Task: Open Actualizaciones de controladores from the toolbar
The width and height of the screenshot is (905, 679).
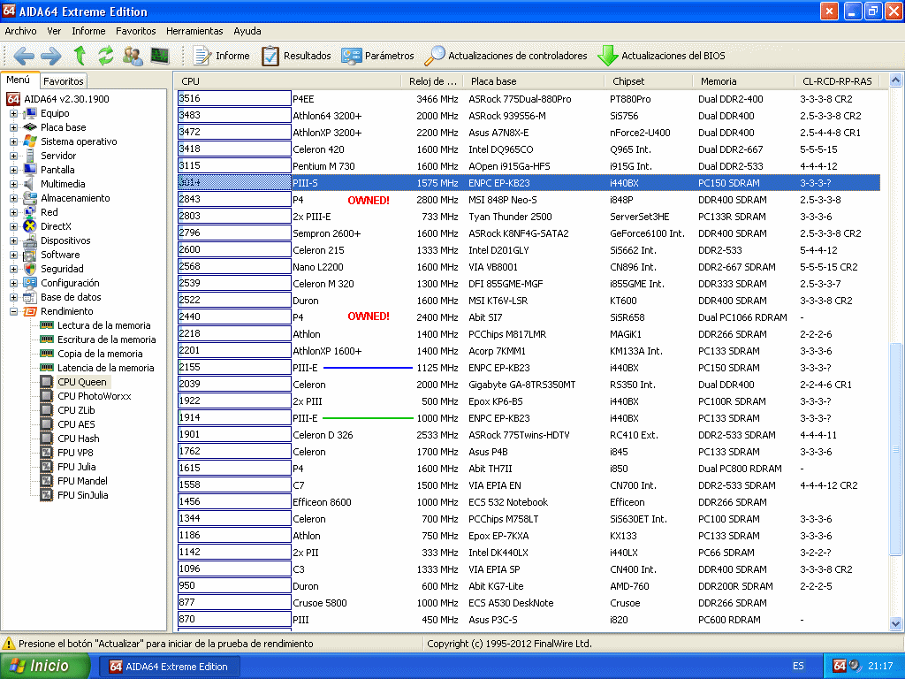Action: [506, 56]
